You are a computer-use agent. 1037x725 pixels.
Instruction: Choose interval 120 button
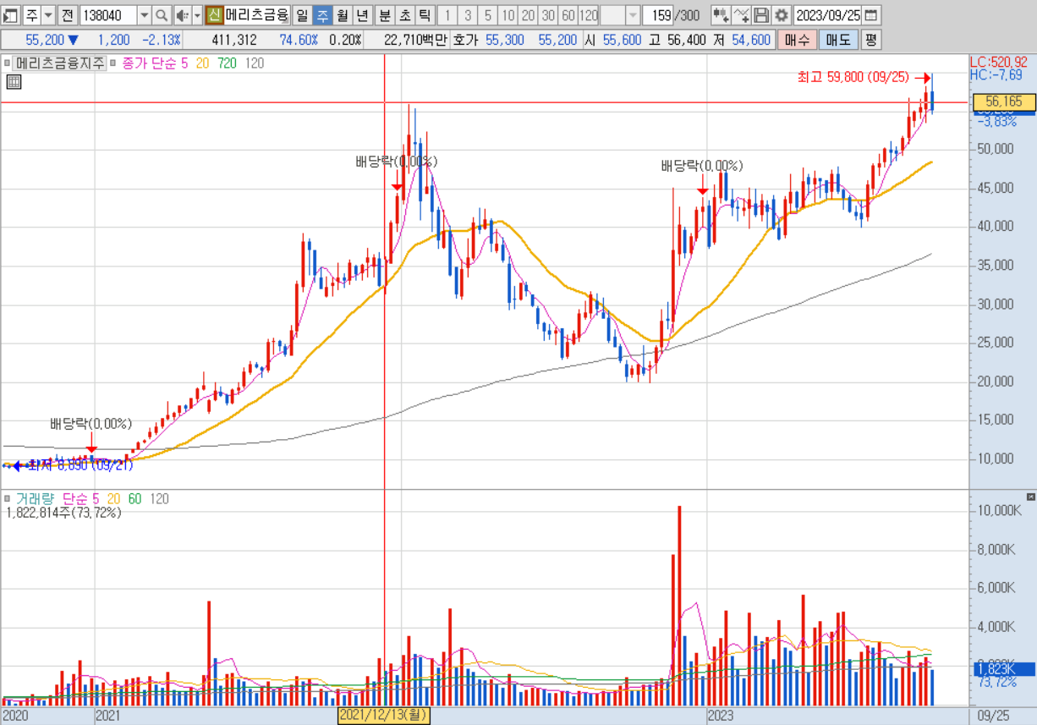[589, 15]
